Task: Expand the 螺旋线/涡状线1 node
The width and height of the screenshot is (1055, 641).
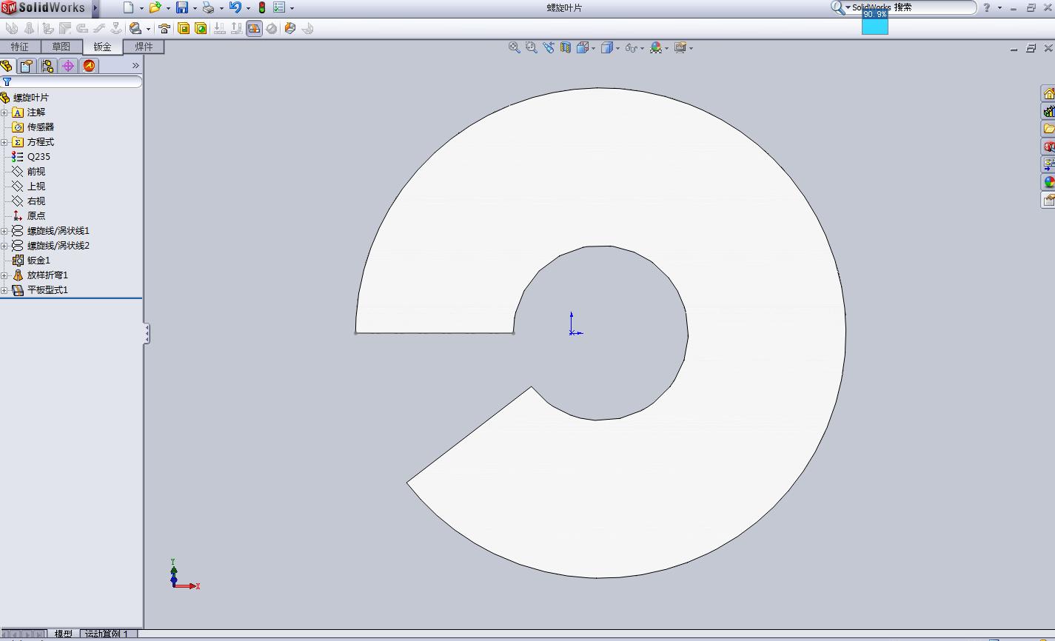Action: pyautogui.click(x=4, y=231)
